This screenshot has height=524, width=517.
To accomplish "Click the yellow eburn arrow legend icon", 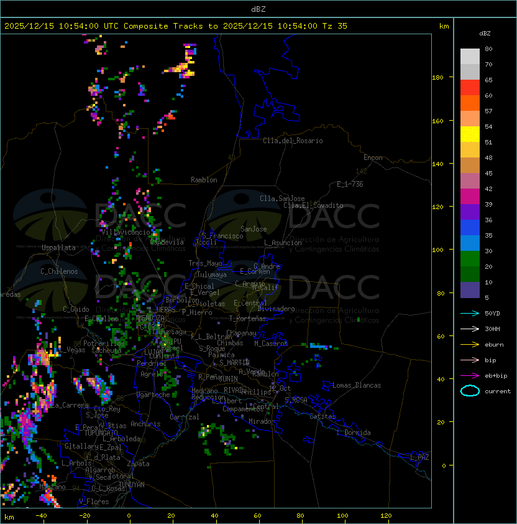I will coord(470,345).
